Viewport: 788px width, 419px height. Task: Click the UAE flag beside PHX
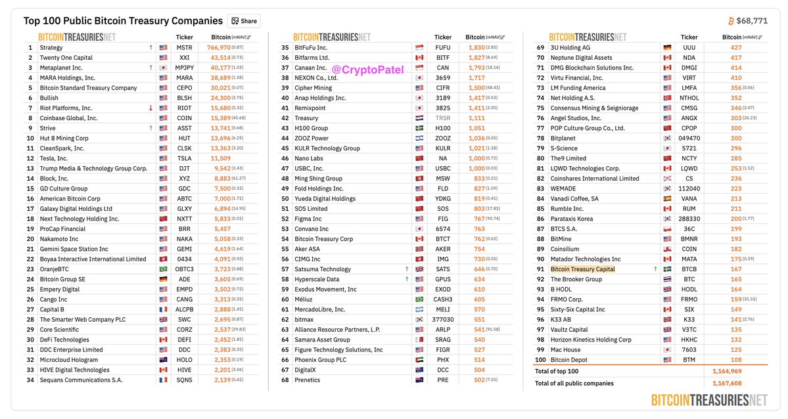419,360
